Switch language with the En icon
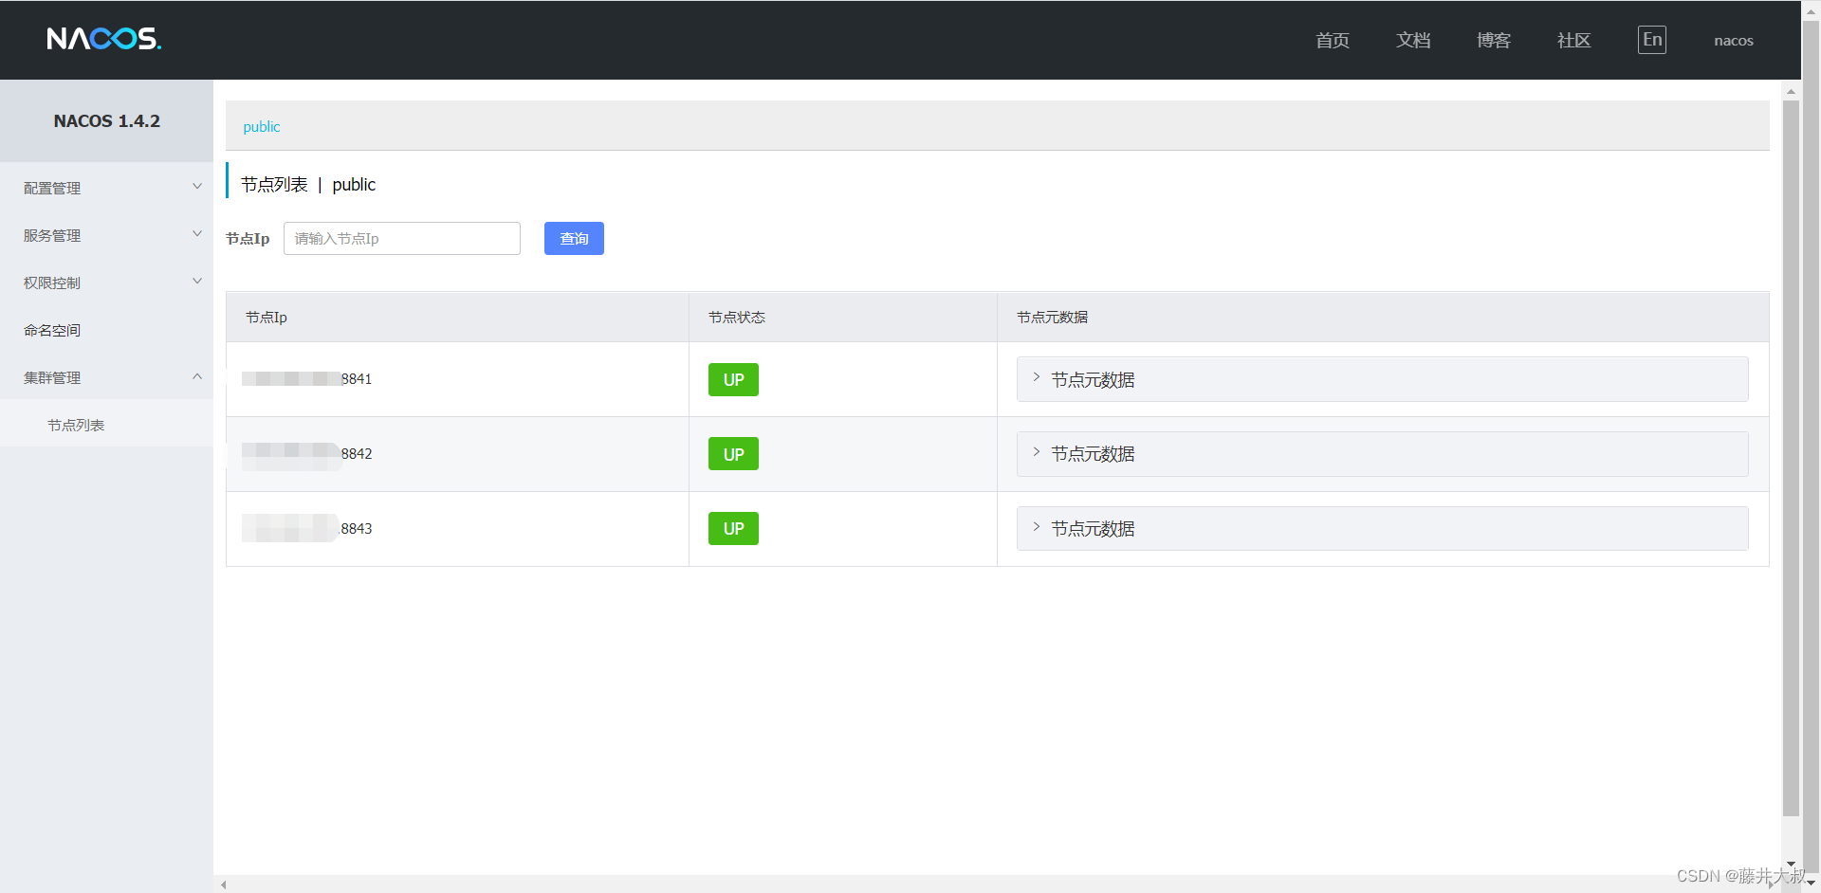 pyautogui.click(x=1651, y=40)
